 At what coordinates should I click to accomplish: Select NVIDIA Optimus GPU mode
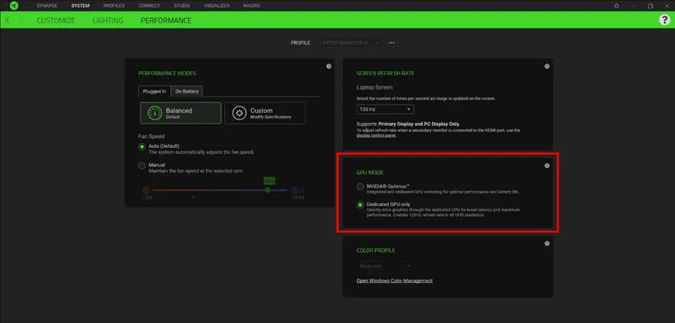(x=360, y=187)
